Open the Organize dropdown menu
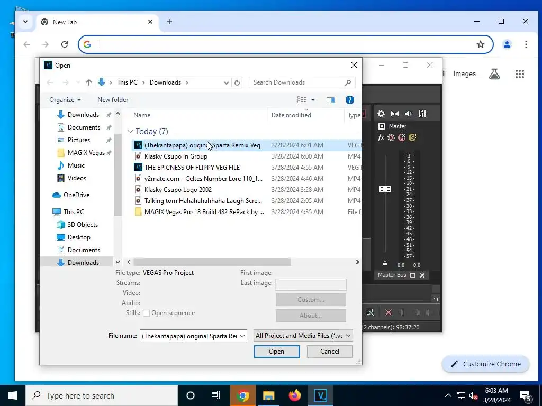This screenshot has width=542, height=406. coord(65,100)
